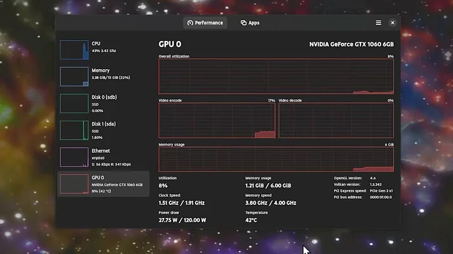Click the 17% video encode percentage
453x254 pixels.
pos(271,101)
